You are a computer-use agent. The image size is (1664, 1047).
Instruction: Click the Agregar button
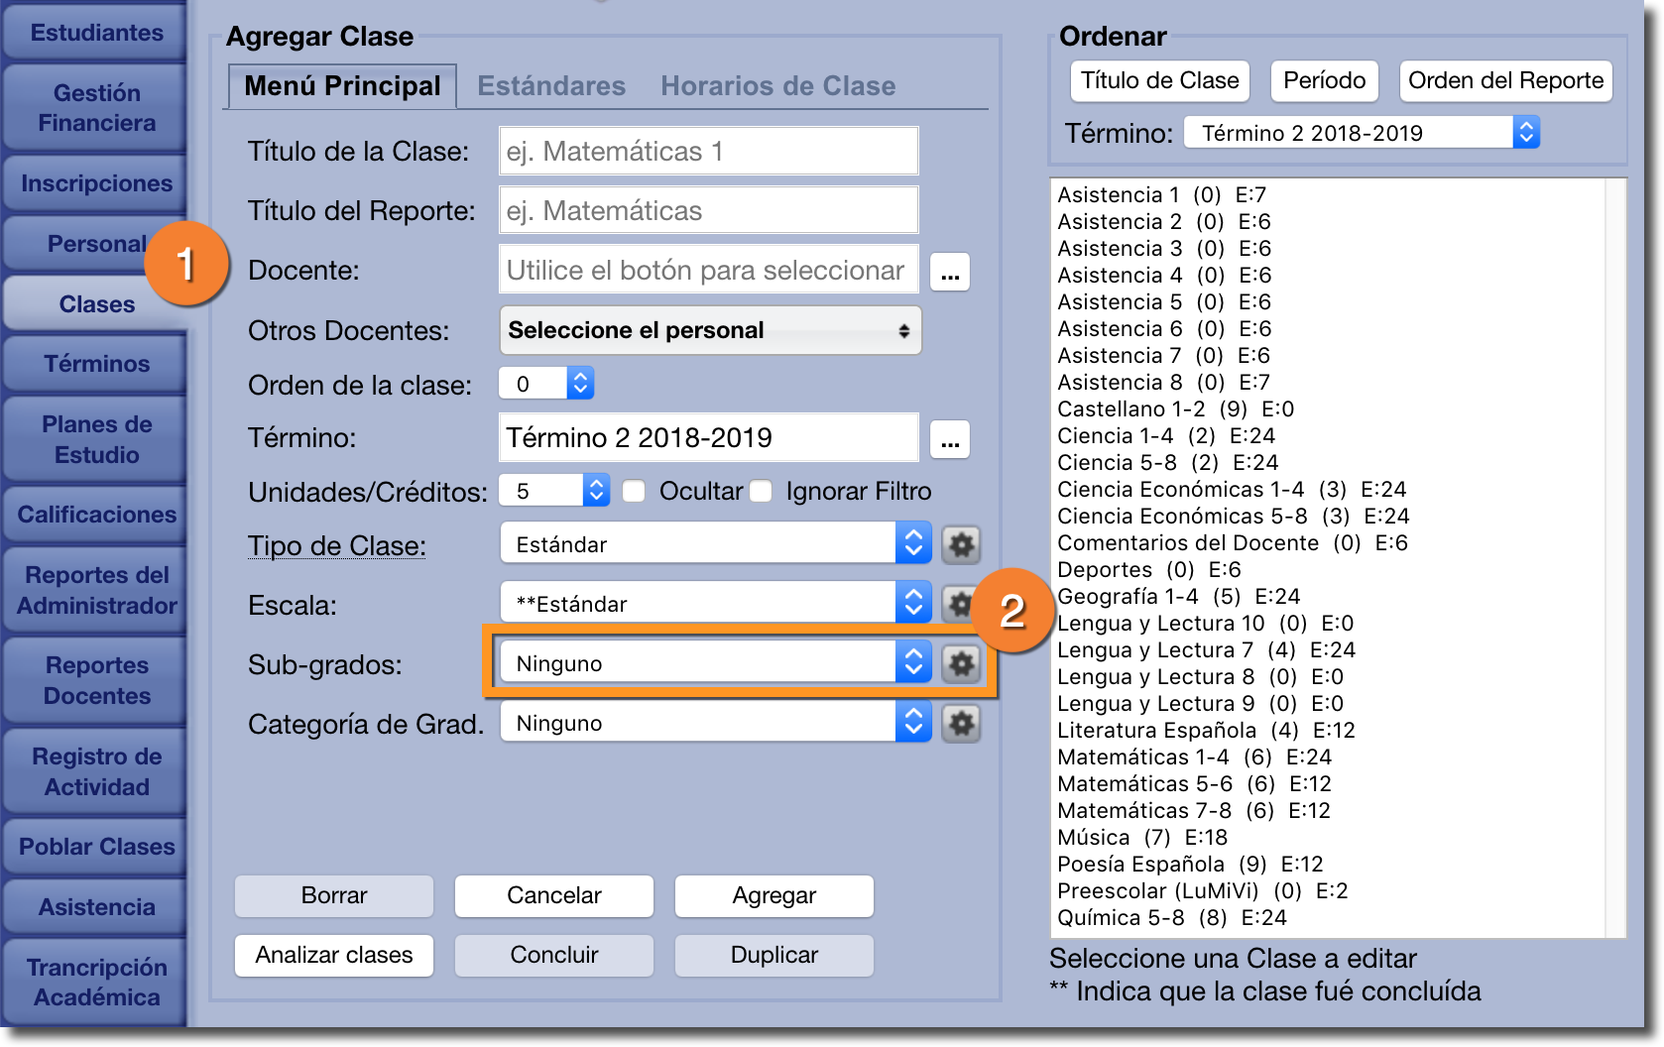(x=773, y=895)
